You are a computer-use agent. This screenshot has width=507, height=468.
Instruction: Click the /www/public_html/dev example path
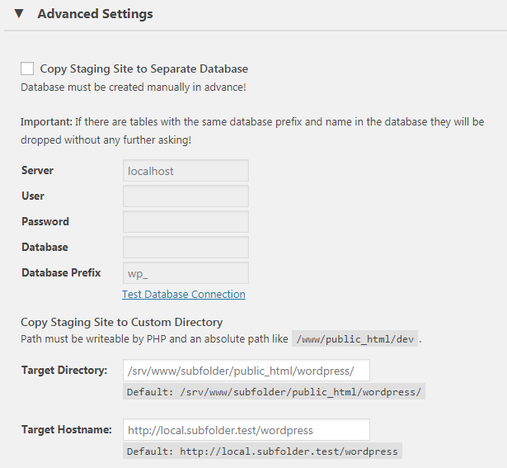click(355, 338)
